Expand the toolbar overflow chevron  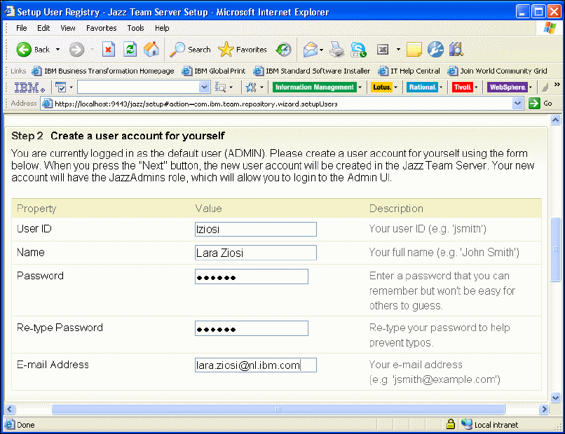557,84
